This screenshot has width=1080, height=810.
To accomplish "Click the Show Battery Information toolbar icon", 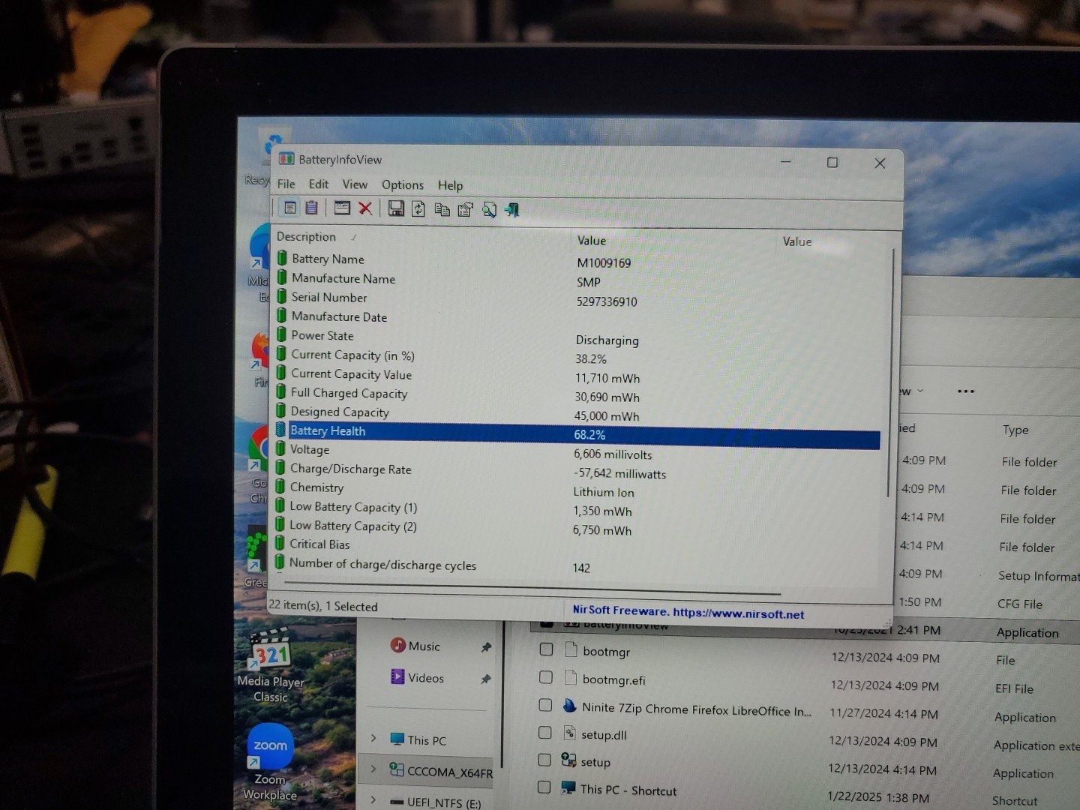I will [x=290, y=208].
